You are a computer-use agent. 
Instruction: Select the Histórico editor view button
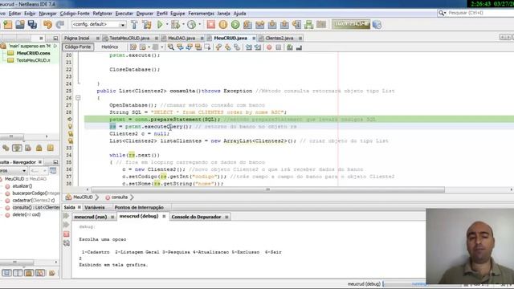tap(110, 47)
